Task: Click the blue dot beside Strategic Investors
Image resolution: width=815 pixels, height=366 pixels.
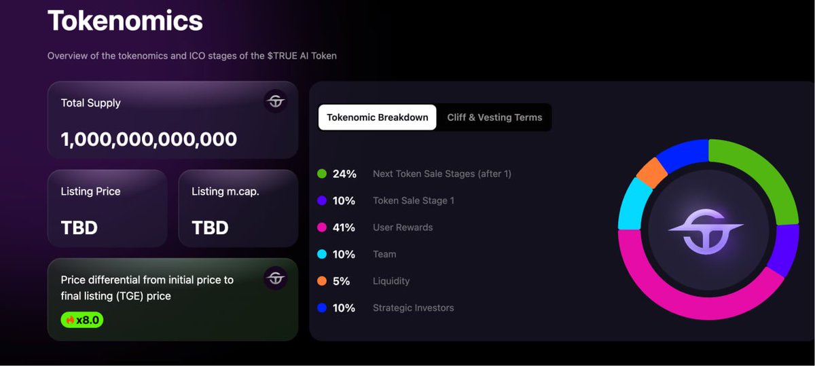Action: [322, 308]
